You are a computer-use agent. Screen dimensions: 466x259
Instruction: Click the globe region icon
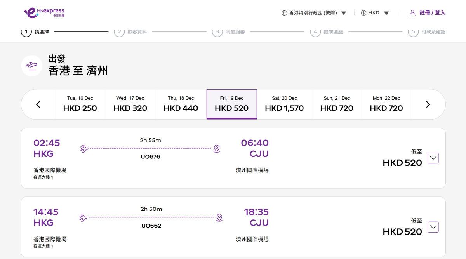click(284, 13)
